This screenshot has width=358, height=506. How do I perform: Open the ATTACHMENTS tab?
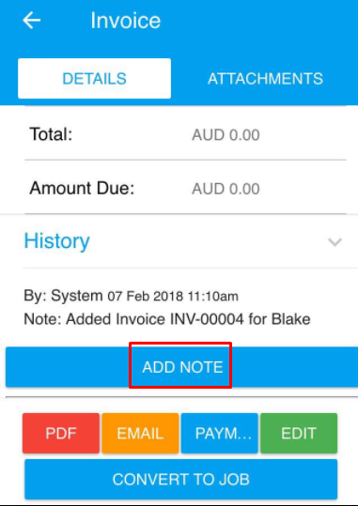tap(265, 79)
